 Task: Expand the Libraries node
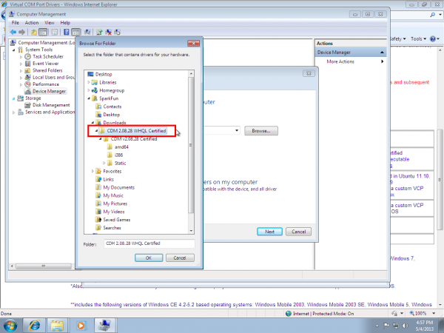point(89,82)
